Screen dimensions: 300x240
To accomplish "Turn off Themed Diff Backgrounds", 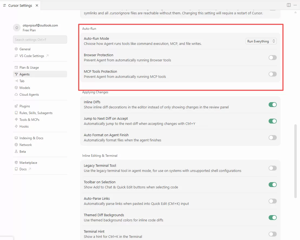I will point(272,218).
